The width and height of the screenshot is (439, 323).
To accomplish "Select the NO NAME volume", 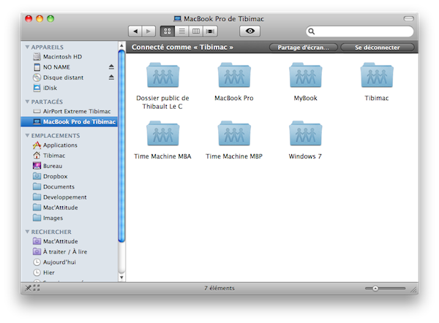I will tap(70, 67).
